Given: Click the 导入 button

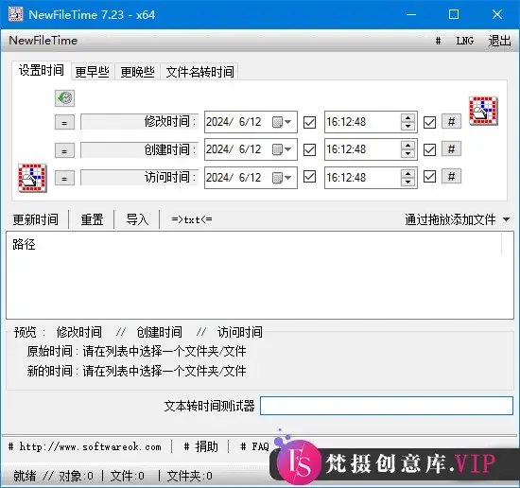Looking at the screenshot, I should coord(137,219).
